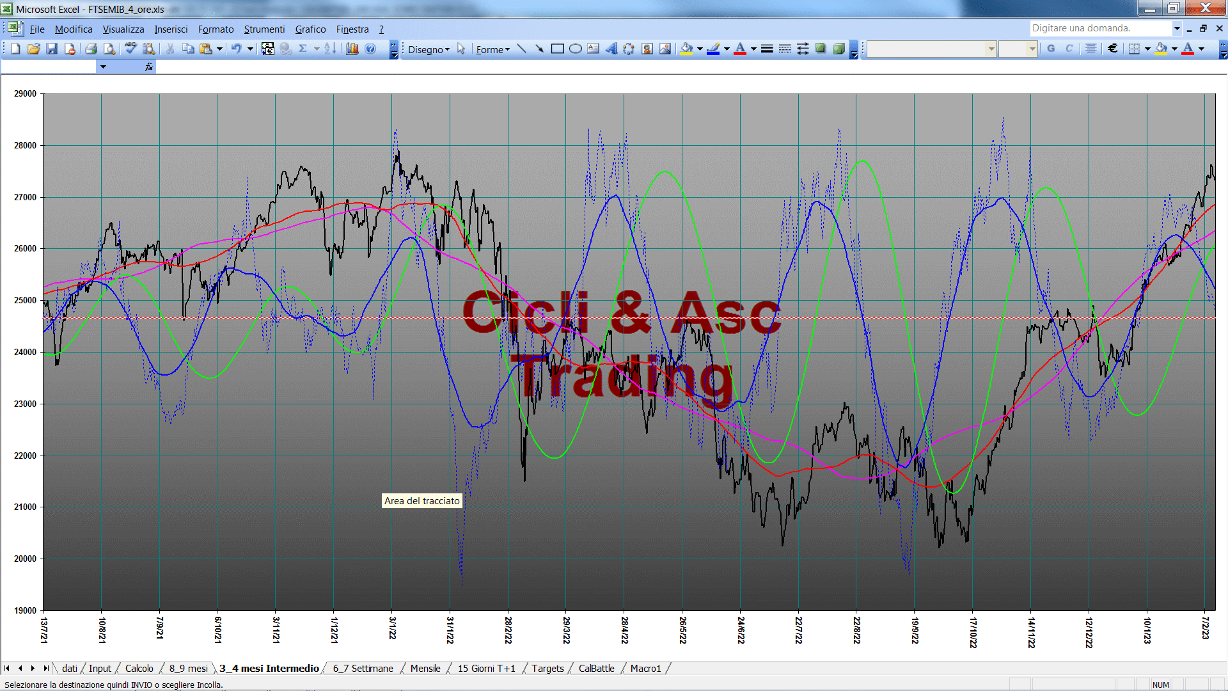The image size is (1228, 691).
Task: Select the Arrow drawing tool
Action: (x=540, y=49)
